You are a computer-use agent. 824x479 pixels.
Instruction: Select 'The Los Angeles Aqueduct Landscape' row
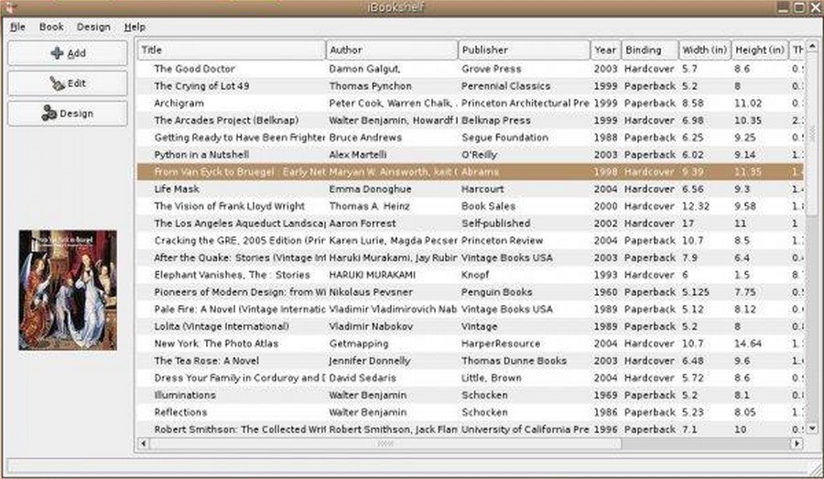(x=471, y=223)
